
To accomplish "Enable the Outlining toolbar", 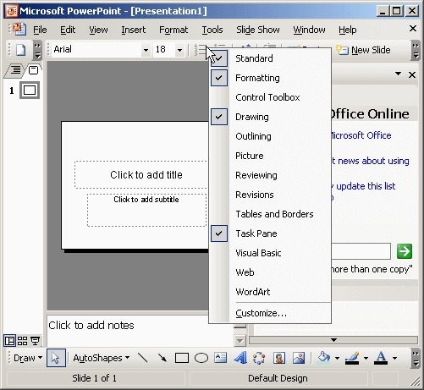I will click(270, 136).
